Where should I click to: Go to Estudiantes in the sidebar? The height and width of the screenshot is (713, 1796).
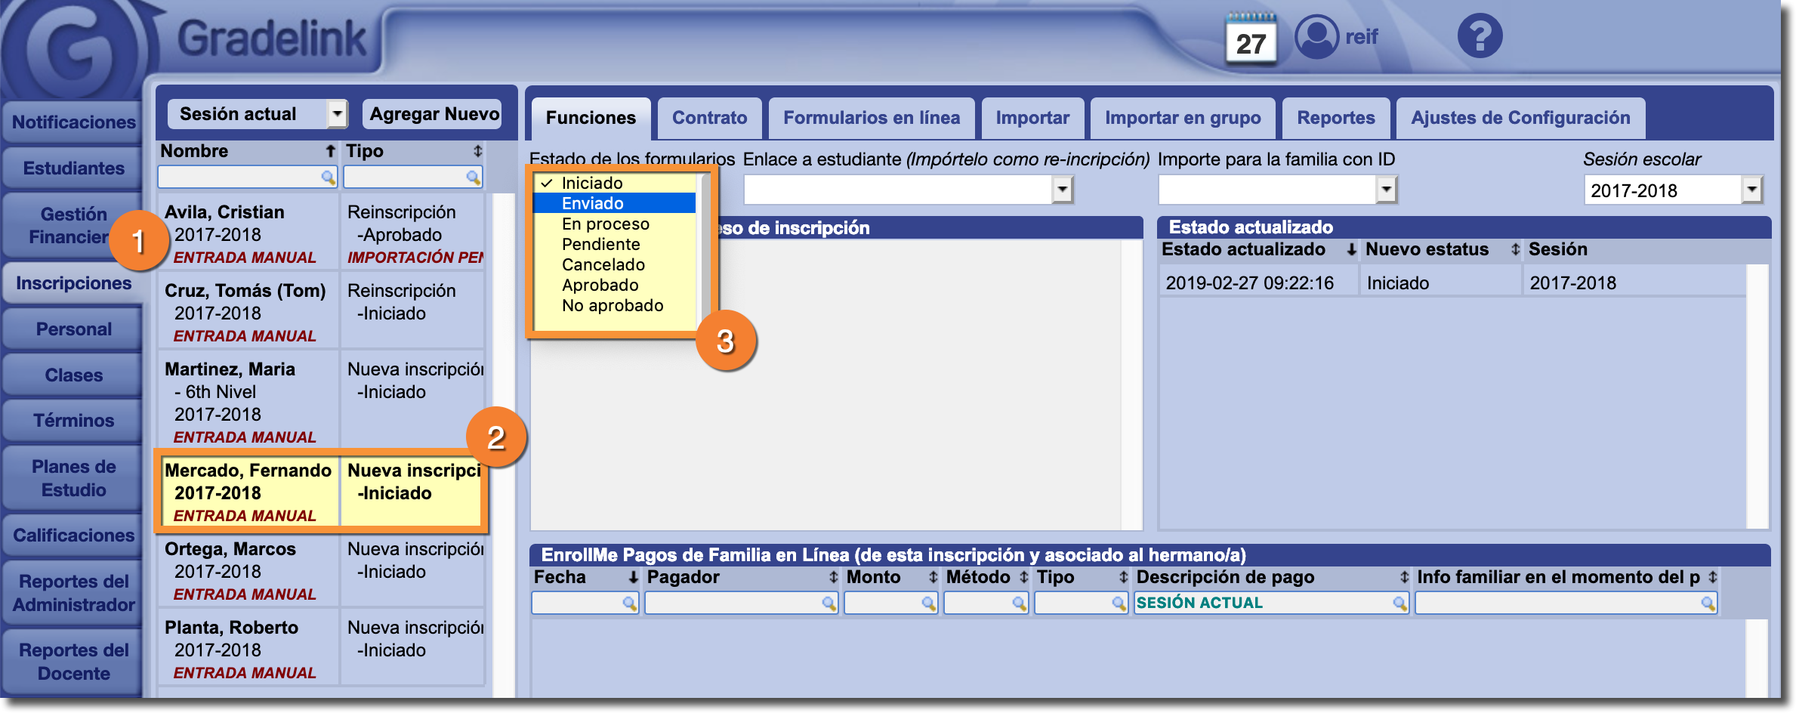coord(73,168)
